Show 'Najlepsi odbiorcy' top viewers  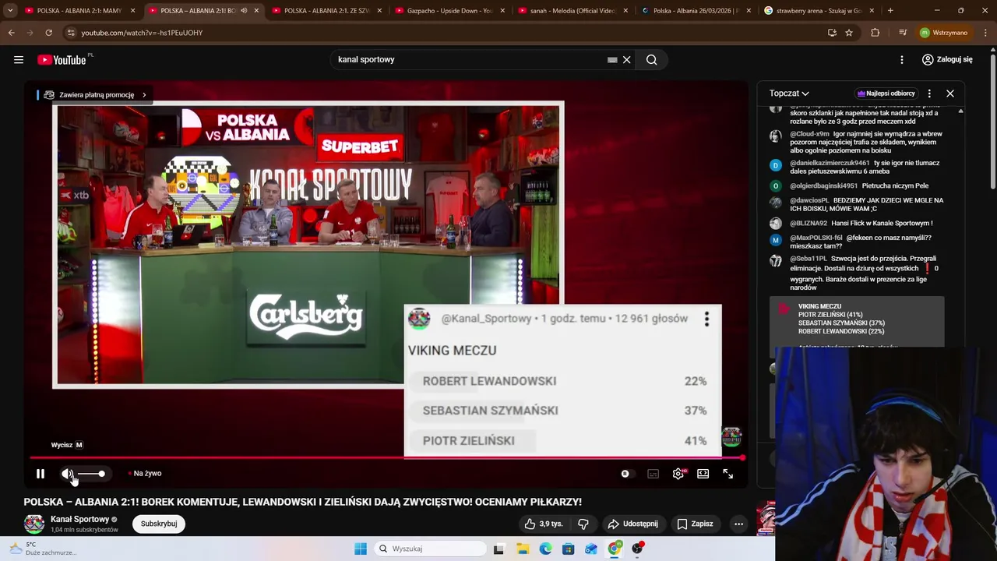click(886, 93)
